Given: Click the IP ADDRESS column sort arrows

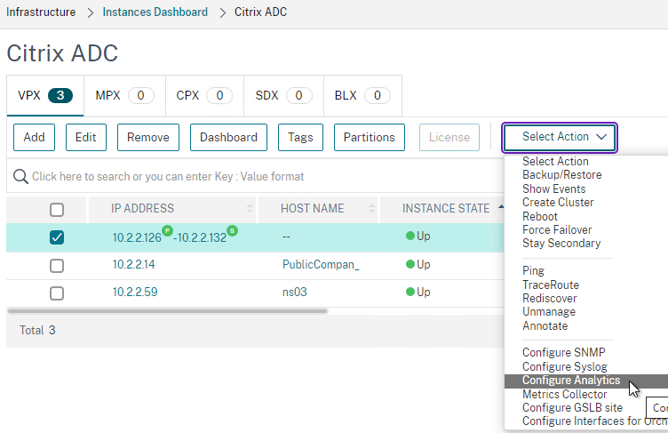Looking at the screenshot, I should [250, 208].
